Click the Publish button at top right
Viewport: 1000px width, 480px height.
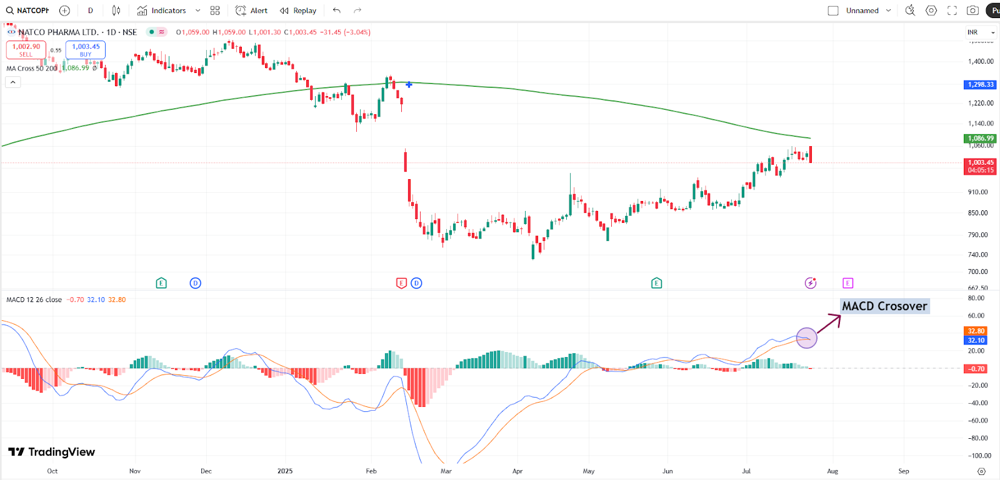(994, 11)
